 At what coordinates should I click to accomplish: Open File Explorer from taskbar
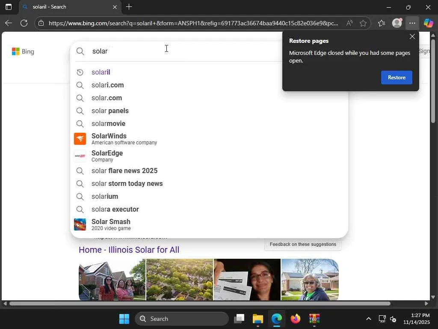[x=258, y=319]
